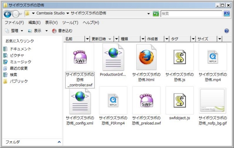This screenshot has width=234, height=148.
Task: Click the search magnifier button
Action: point(227,14)
